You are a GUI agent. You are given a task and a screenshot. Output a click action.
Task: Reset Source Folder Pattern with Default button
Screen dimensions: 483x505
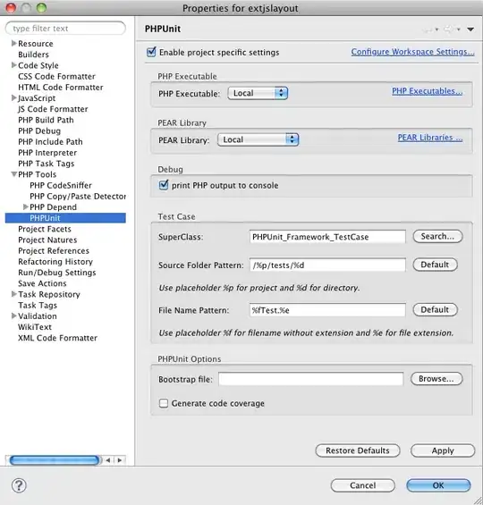pyautogui.click(x=435, y=265)
